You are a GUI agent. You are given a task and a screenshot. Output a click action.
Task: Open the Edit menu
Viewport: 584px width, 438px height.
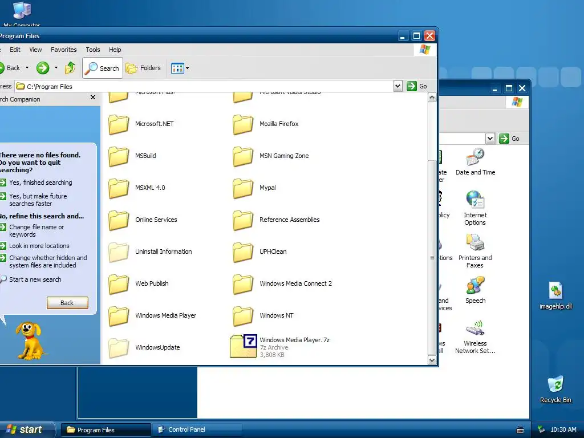pos(15,50)
